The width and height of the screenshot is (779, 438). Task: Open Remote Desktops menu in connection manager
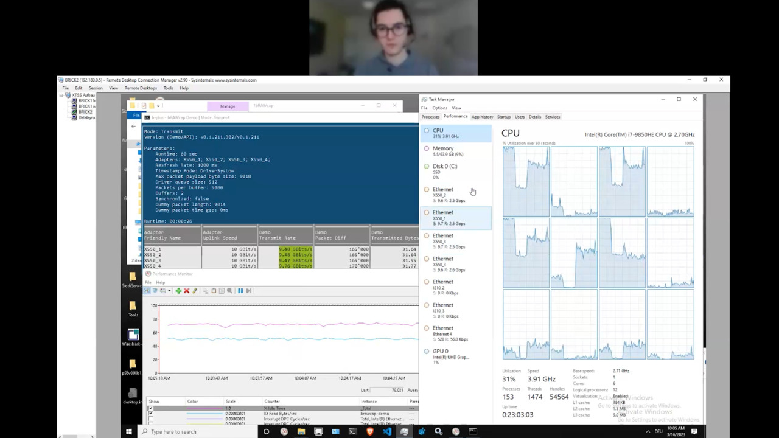pos(140,88)
